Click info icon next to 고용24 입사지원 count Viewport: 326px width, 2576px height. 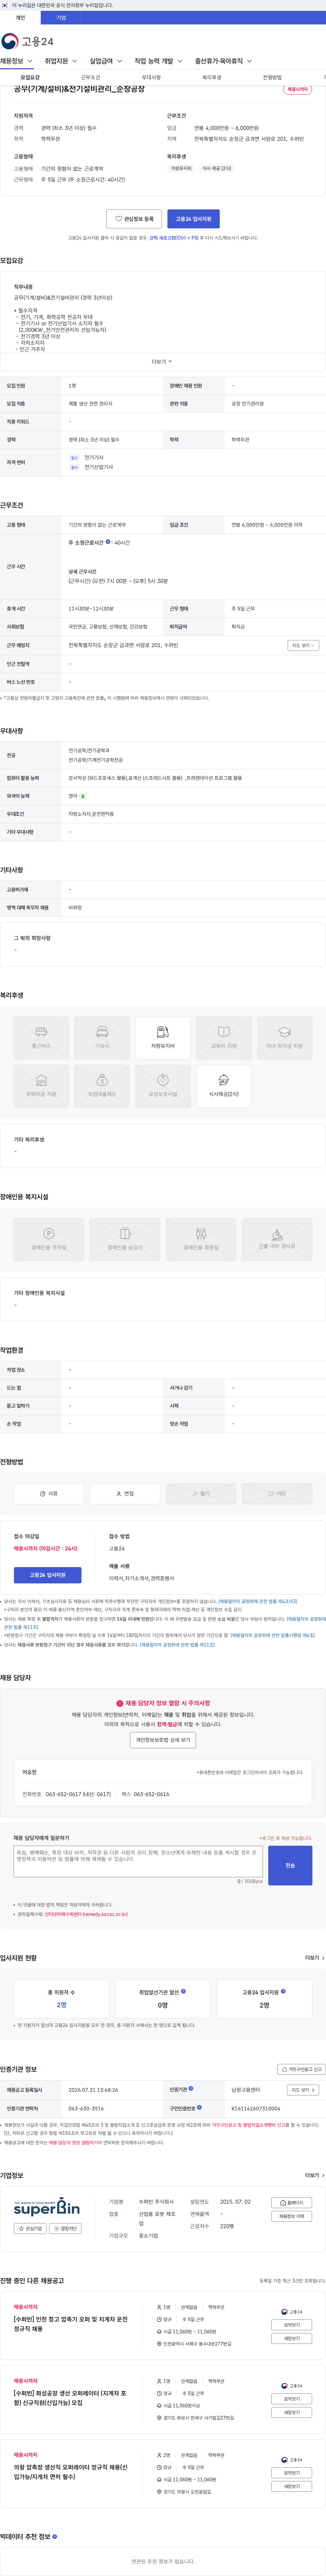(x=283, y=1991)
